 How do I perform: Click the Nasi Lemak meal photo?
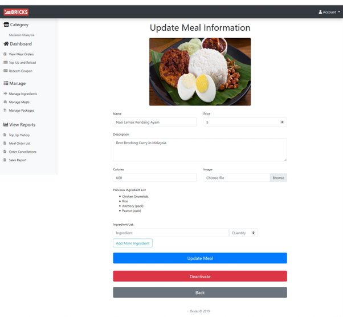200,72
